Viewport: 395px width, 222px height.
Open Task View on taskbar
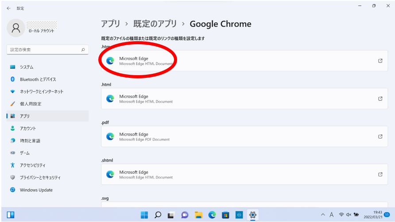coord(171,215)
